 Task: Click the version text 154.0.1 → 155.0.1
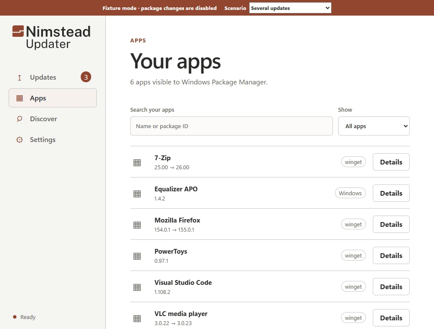click(174, 229)
